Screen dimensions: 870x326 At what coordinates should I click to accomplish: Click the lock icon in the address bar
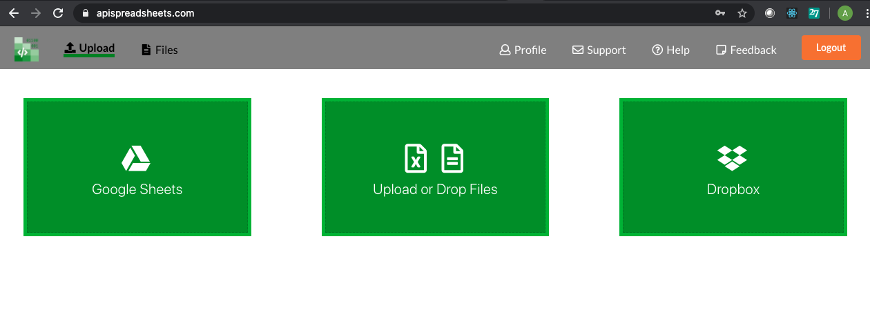(x=86, y=12)
